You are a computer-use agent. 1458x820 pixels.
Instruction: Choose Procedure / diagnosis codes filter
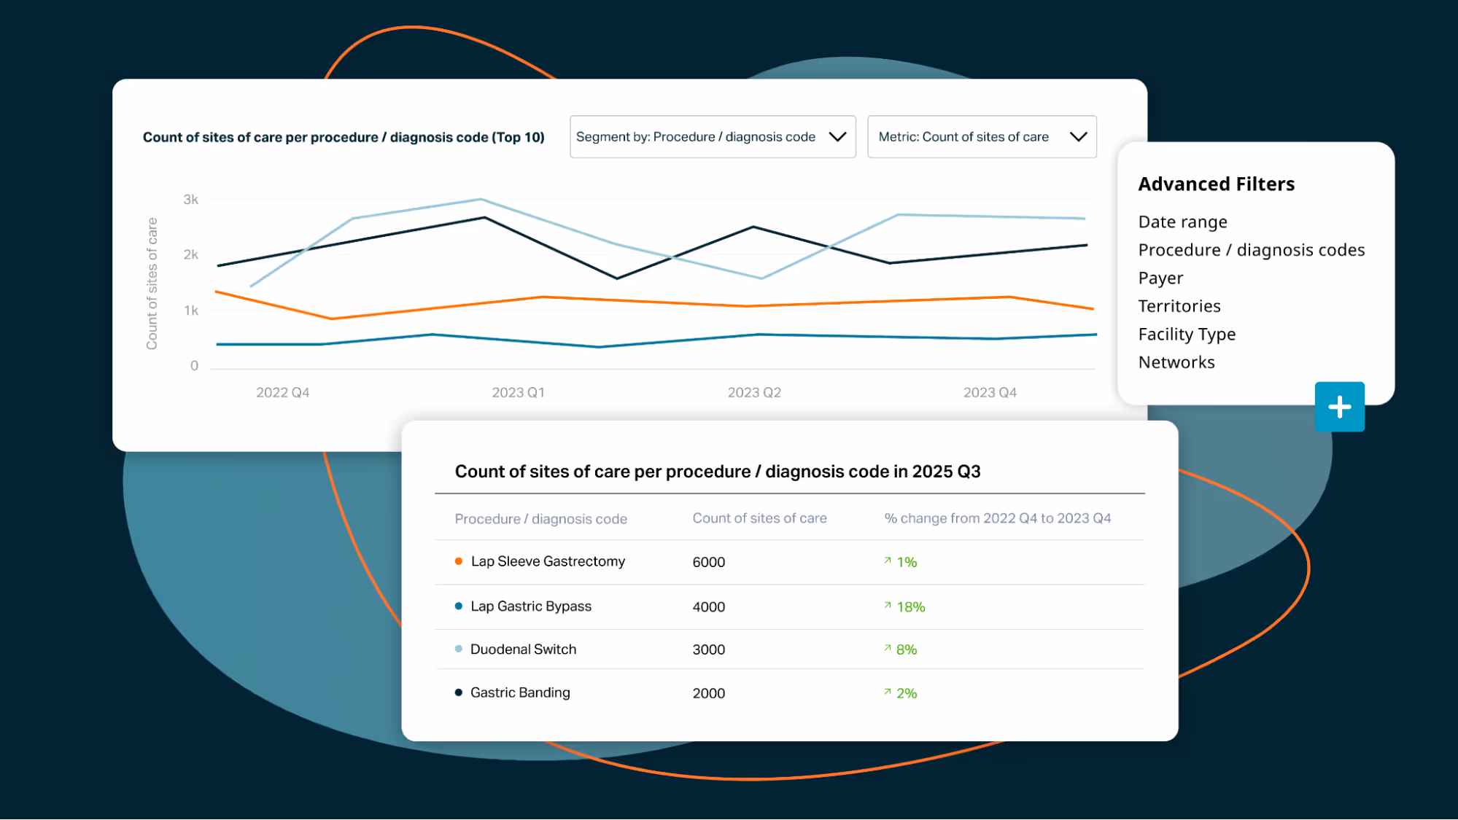click(1251, 250)
